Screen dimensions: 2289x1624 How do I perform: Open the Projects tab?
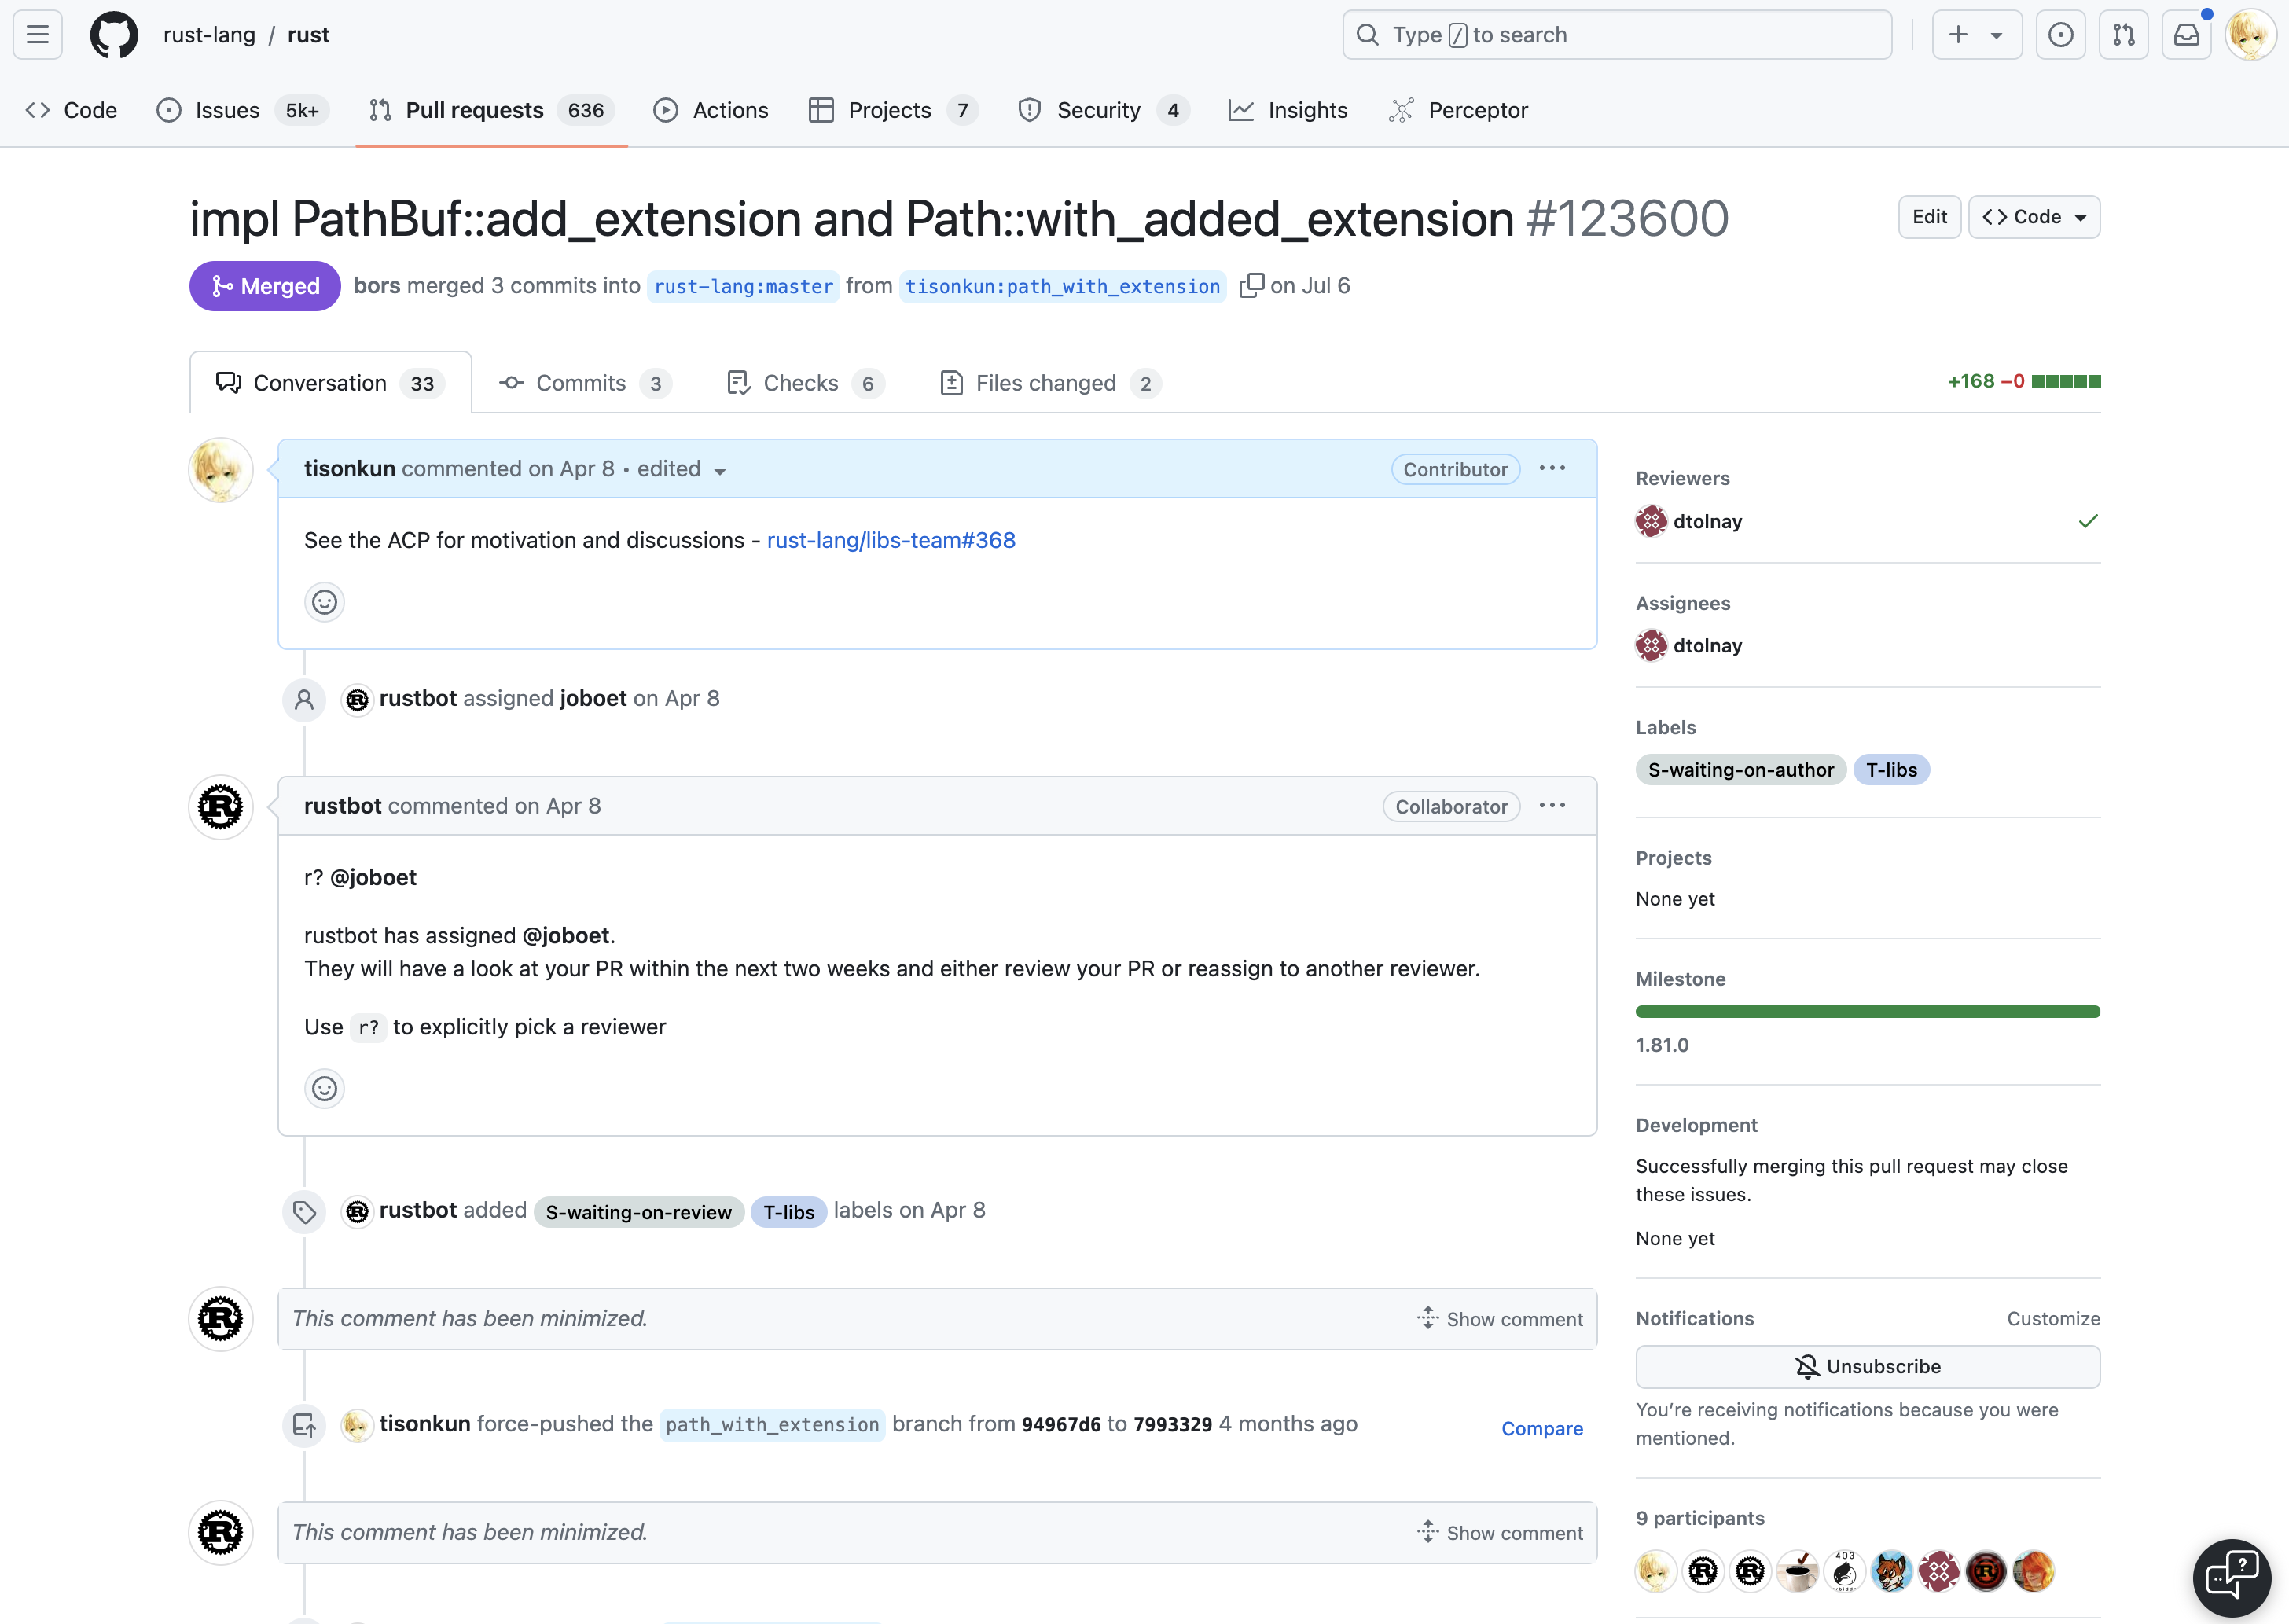click(x=892, y=110)
